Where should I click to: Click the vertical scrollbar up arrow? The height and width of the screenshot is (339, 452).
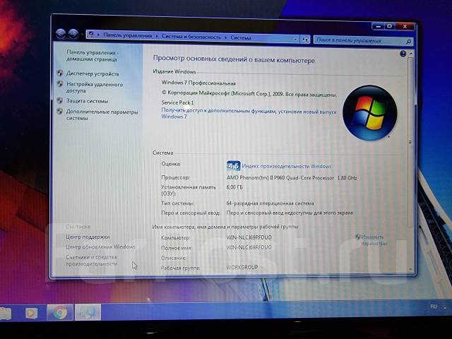411,54
